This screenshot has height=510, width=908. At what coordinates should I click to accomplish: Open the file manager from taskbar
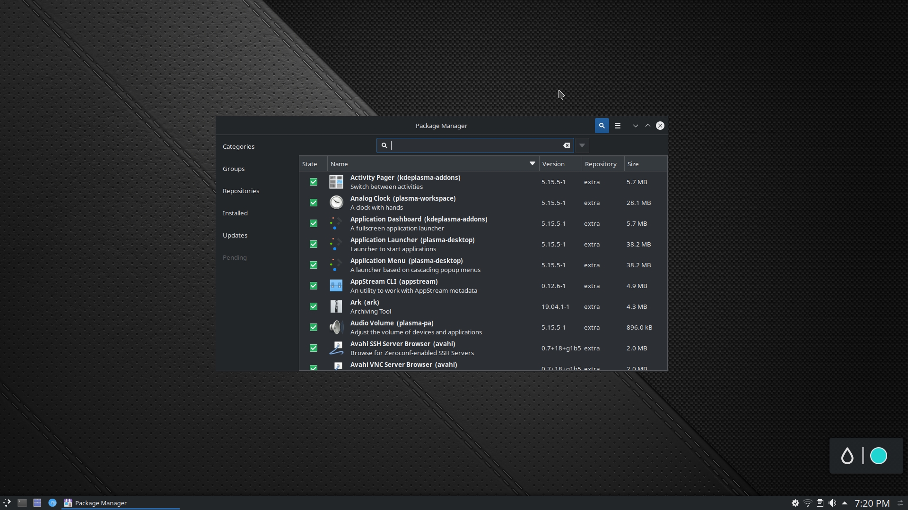click(37, 503)
